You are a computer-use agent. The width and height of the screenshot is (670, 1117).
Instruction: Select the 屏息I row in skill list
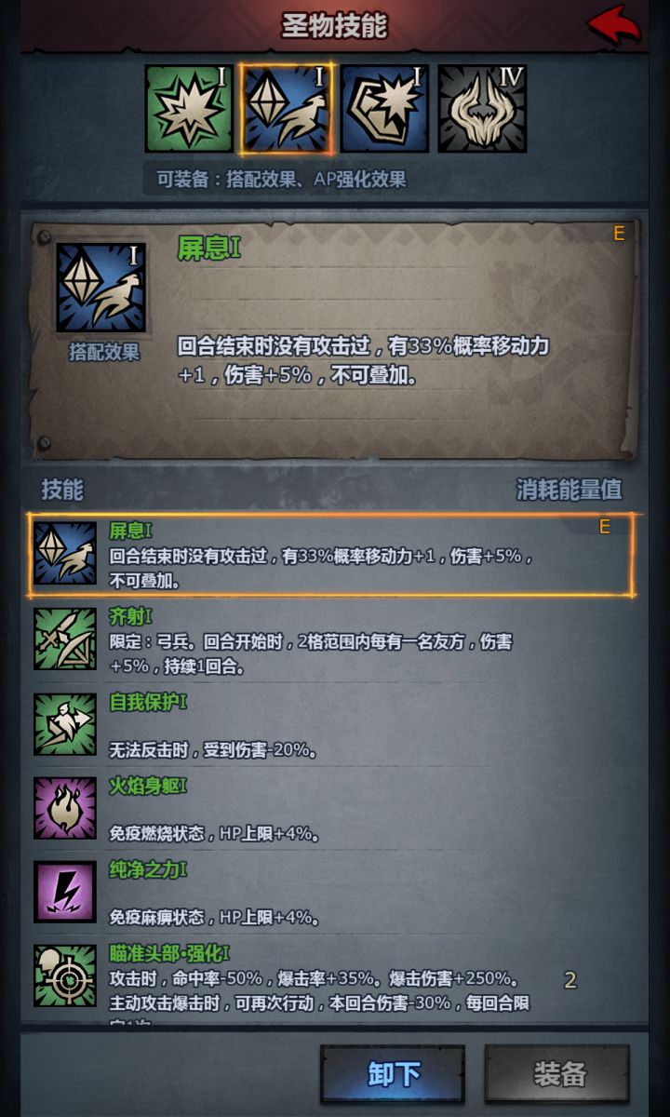pos(330,555)
